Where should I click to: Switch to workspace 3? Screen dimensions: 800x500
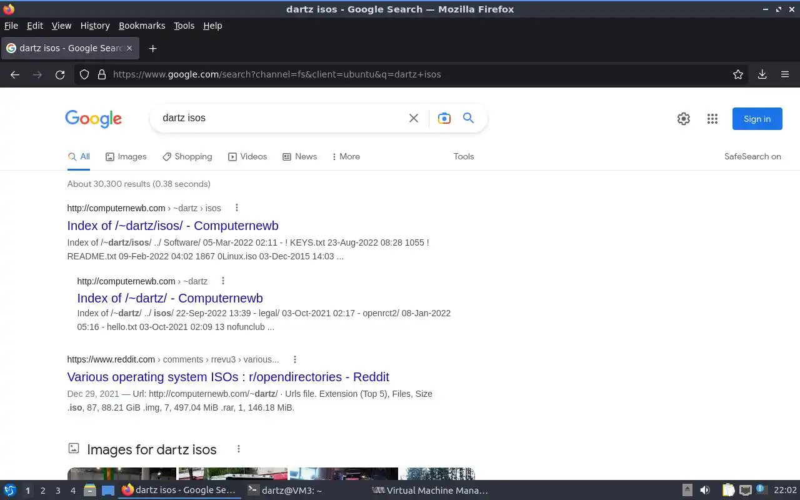pos(57,491)
